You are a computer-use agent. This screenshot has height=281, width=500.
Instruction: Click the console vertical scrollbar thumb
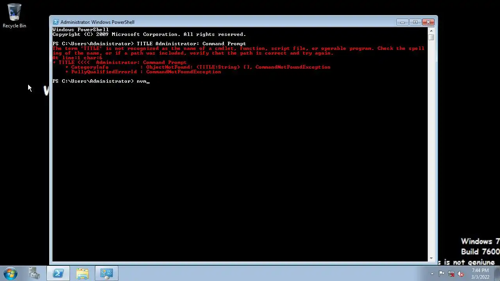coord(431,37)
